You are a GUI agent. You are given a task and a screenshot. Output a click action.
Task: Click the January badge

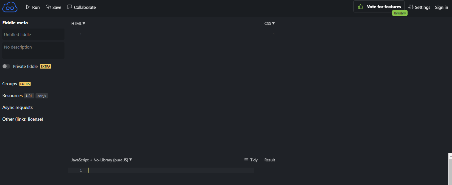(x=400, y=13)
